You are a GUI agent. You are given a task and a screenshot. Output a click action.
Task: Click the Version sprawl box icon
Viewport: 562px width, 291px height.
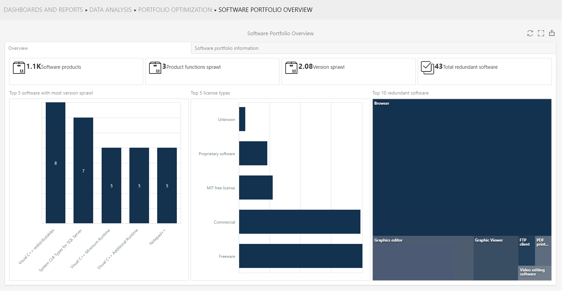(x=291, y=68)
